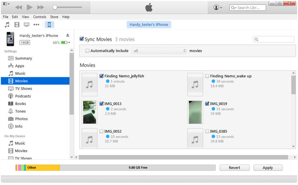Viewport: 298px width, 185px height.
Task: Click the horizontal scroll right arrow
Action: [294, 157]
